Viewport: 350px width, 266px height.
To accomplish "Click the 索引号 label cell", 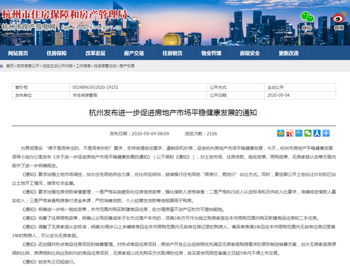I will (x=41, y=87).
